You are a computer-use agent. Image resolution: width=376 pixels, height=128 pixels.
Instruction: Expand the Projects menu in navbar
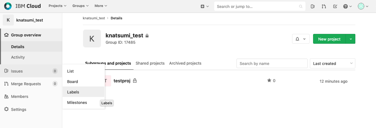(x=58, y=6)
